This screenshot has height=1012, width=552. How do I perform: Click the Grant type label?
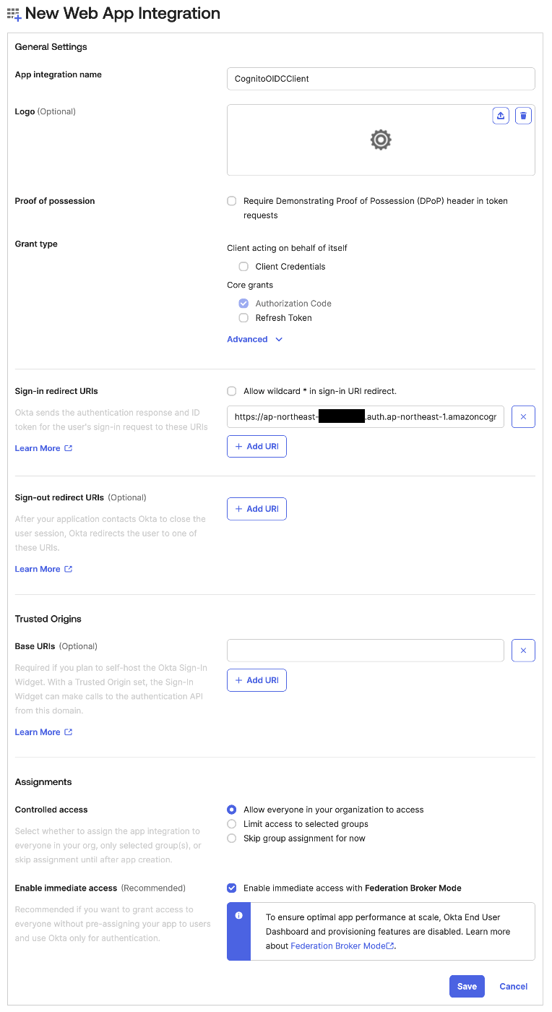tap(36, 244)
